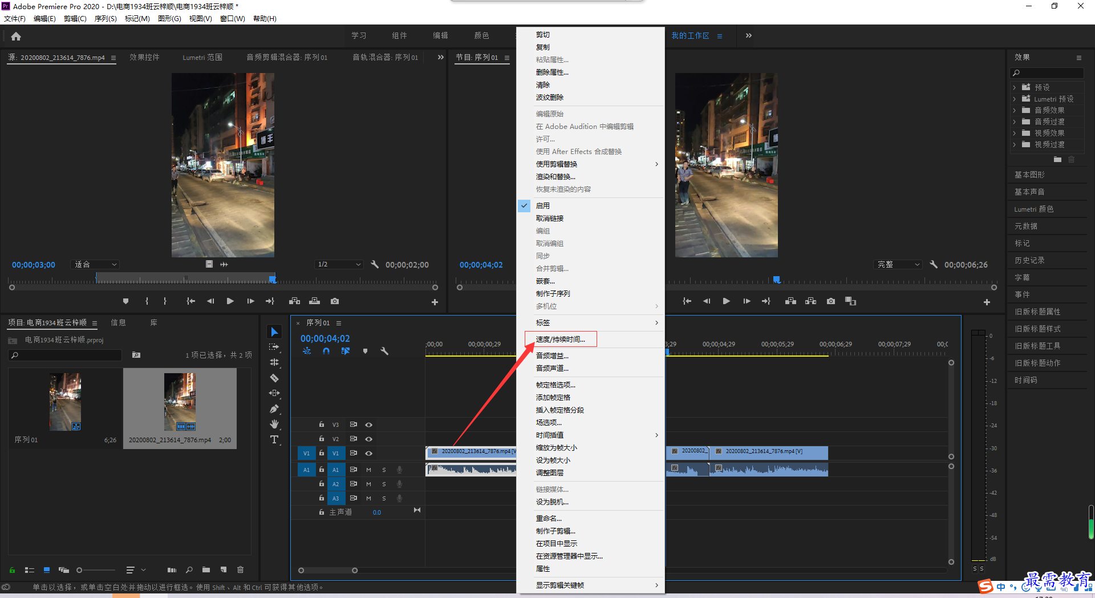The image size is (1095, 598).
Task: Click Lift button in program monitor
Action: point(790,301)
